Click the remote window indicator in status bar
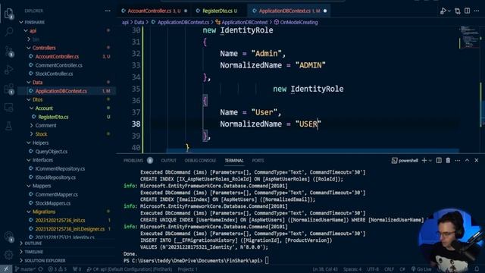Viewport: 485px width, 273px height. (6, 269)
